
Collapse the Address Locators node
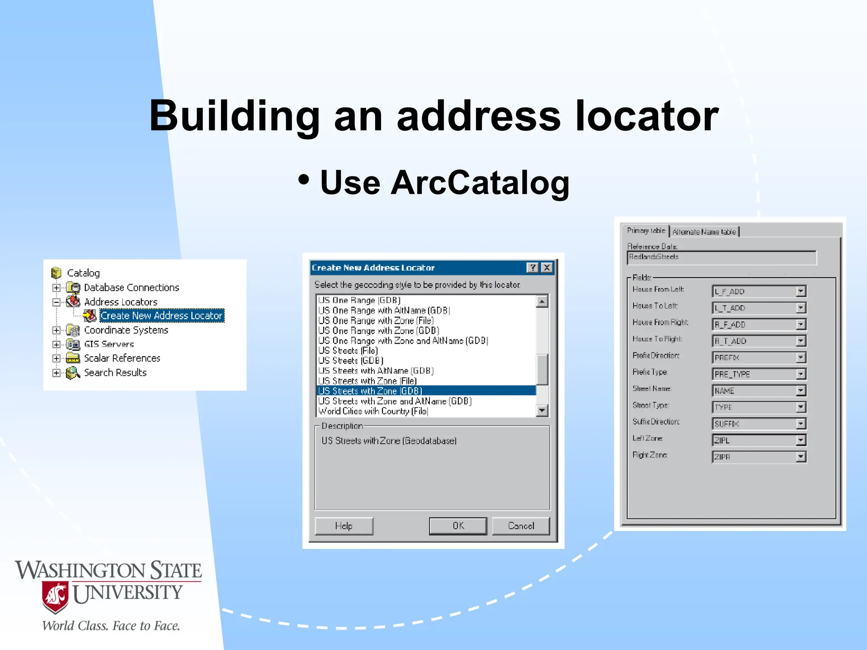[x=56, y=302]
